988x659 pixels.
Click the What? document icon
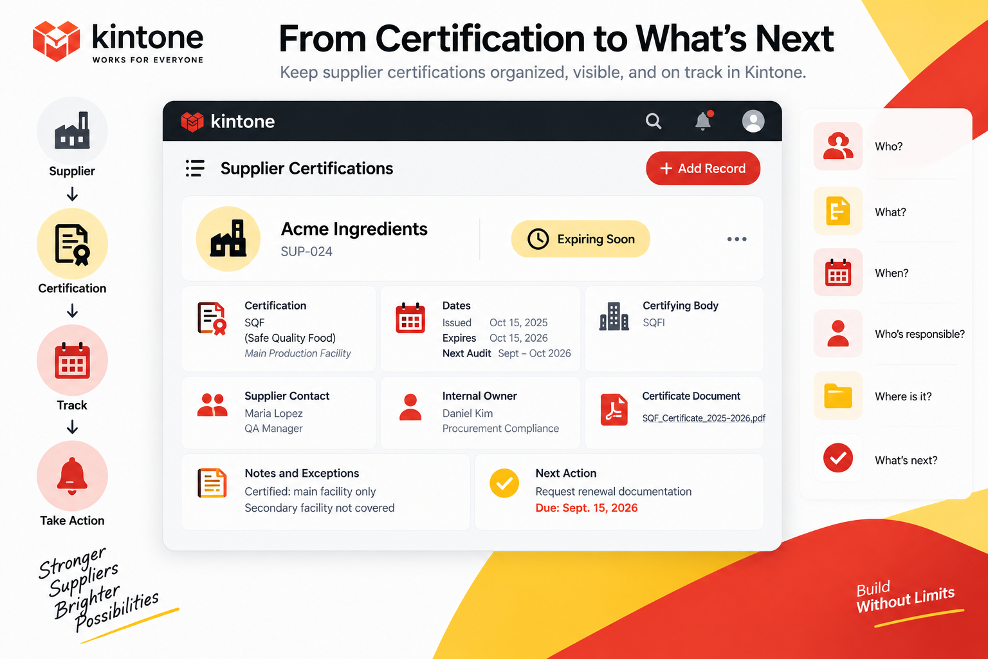pyautogui.click(x=838, y=211)
